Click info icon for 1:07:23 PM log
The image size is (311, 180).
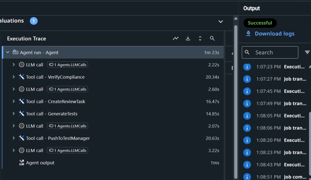coord(247,67)
